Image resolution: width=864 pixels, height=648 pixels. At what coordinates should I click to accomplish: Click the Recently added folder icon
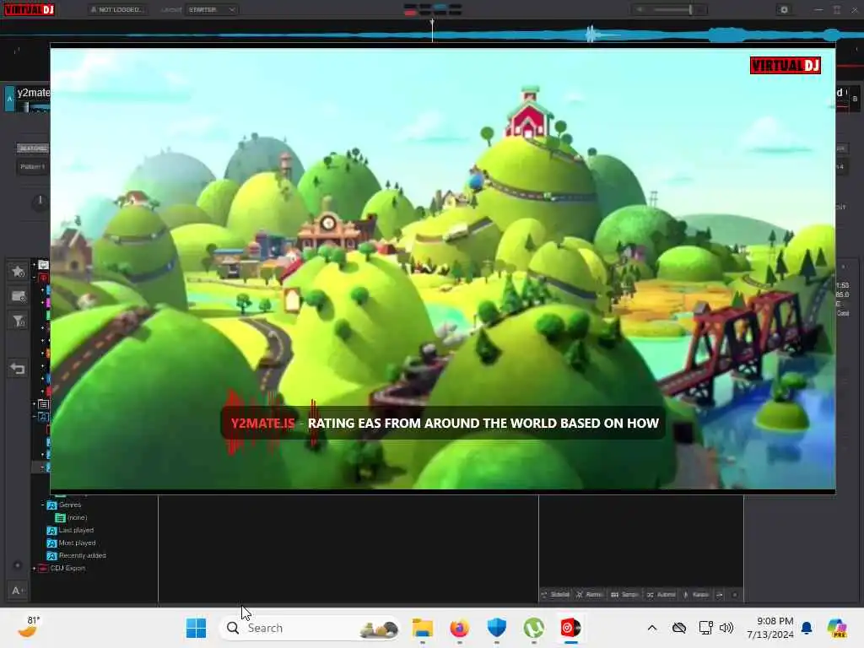(x=51, y=556)
